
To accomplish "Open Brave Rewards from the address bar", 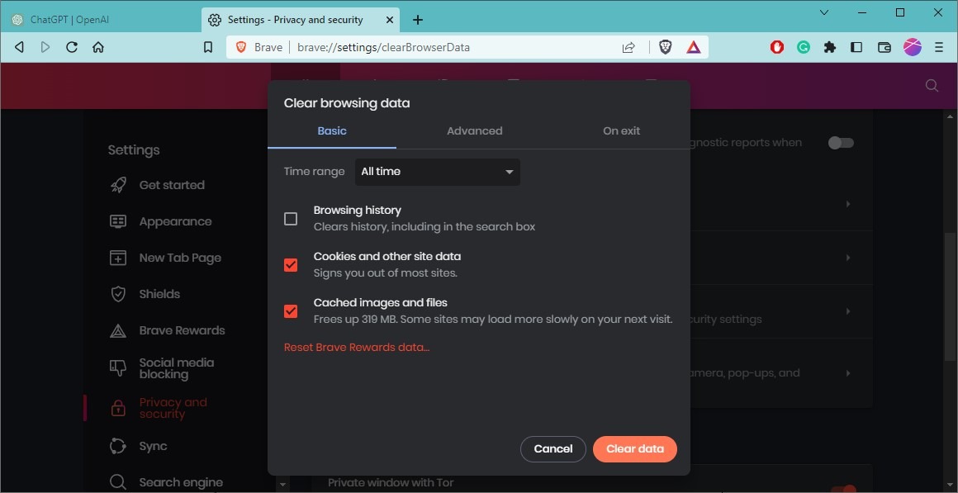I will [x=694, y=47].
